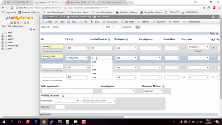Screen dimensions: 222x125
Task: Open the İçe aktar tab
Action: click(x=127, y=22)
